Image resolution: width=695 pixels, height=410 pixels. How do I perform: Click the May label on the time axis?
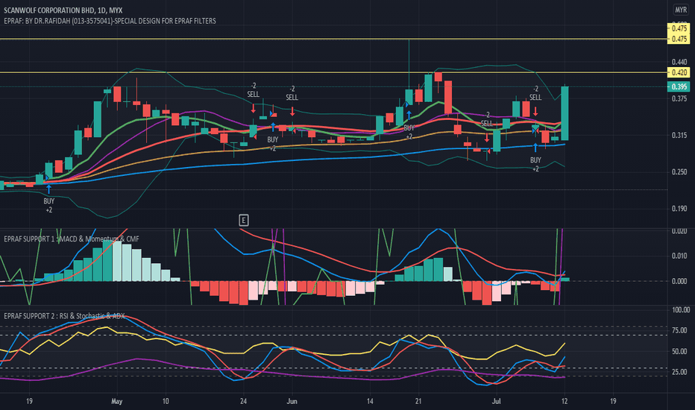[x=116, y=401]
